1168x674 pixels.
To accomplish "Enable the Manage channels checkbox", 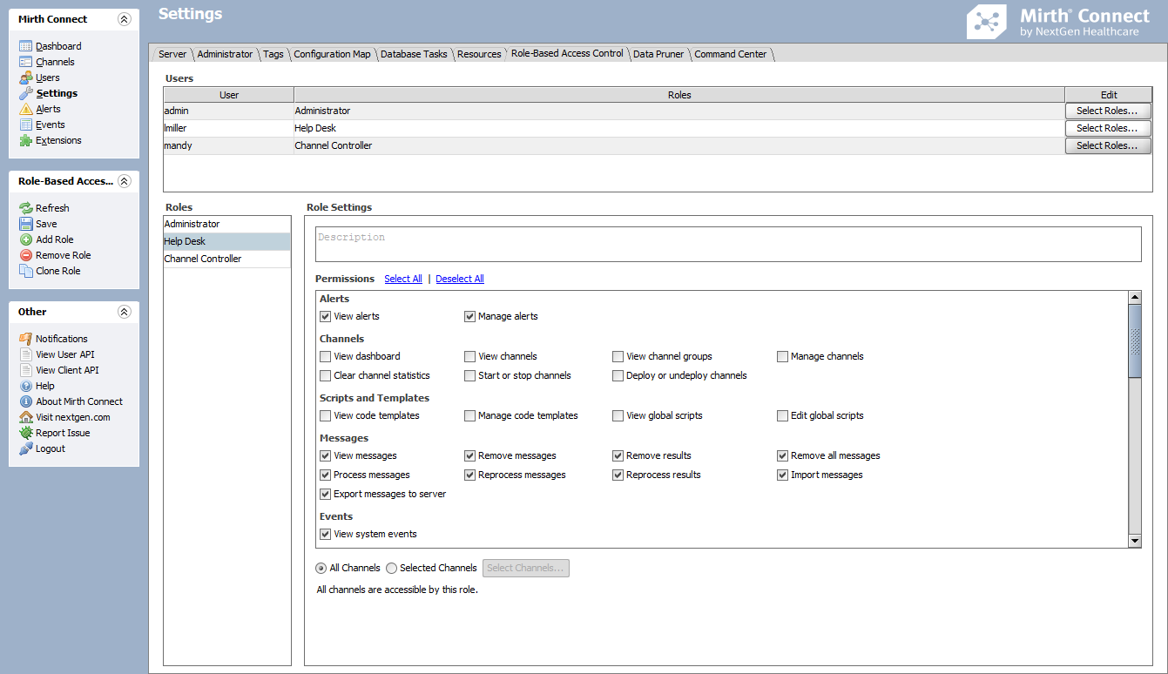I will pyautogui.click(x=783, y=356).
